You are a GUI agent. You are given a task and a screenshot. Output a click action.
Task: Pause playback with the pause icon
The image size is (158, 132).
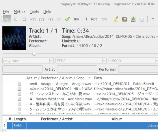[16, 19]
